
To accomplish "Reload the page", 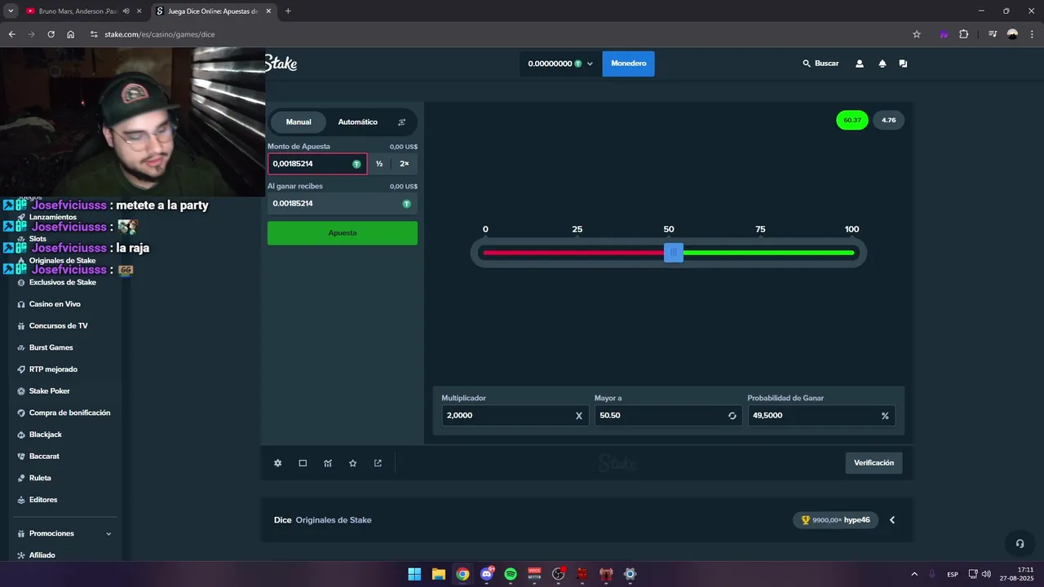I will point(51,34).
